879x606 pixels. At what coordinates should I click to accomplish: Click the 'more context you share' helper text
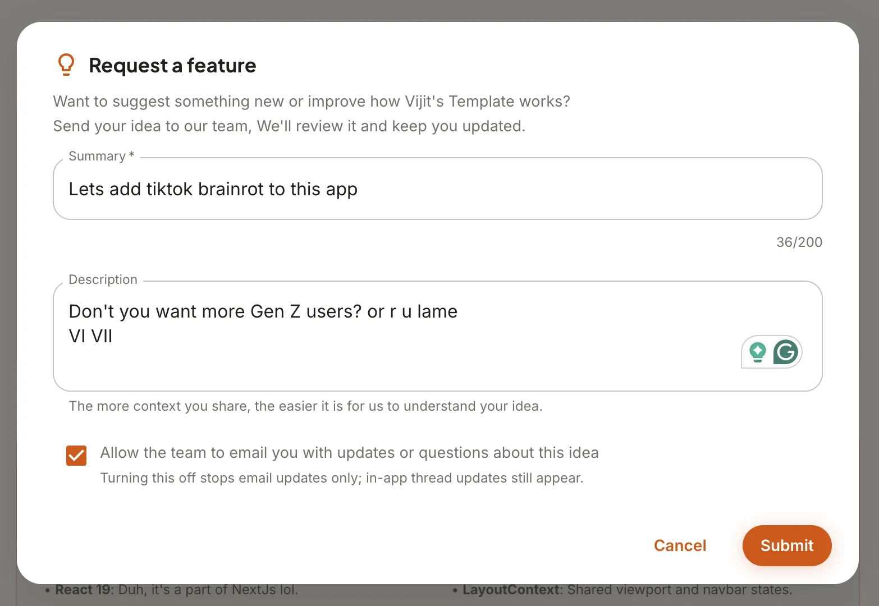305,406
